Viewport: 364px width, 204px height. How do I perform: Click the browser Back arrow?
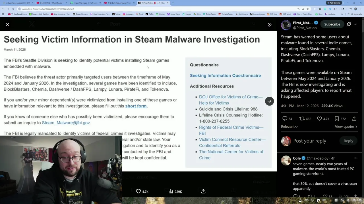pyautogui.click(x=3, y=9)
